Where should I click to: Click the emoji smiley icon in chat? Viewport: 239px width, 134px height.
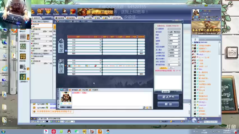tap(147, 107)
